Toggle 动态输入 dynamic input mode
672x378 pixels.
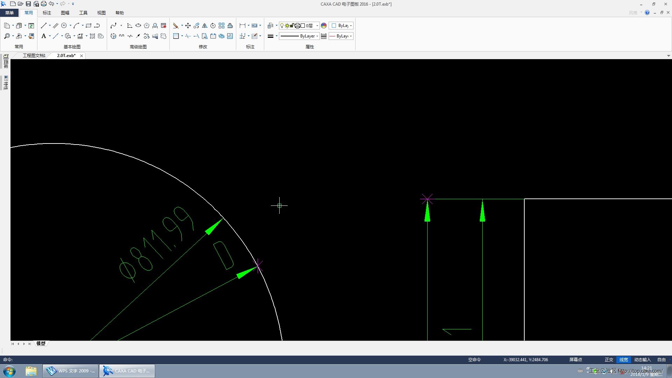642,359
